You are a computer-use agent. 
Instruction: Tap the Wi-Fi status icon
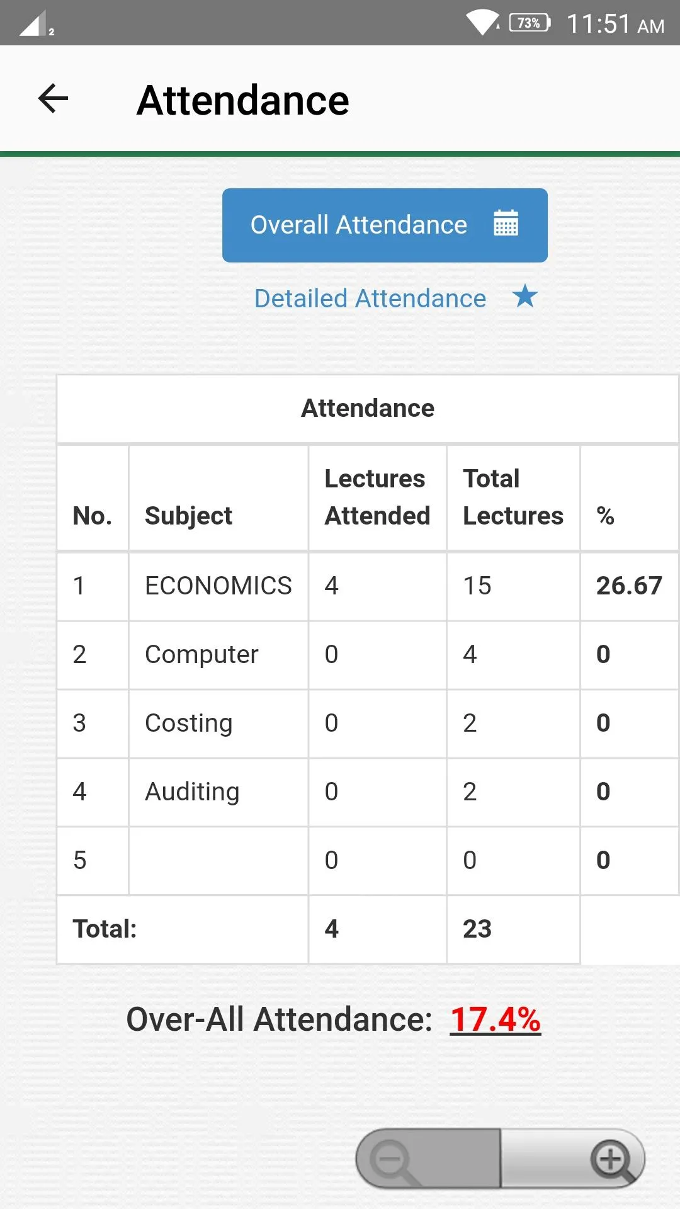coord(483,23)
